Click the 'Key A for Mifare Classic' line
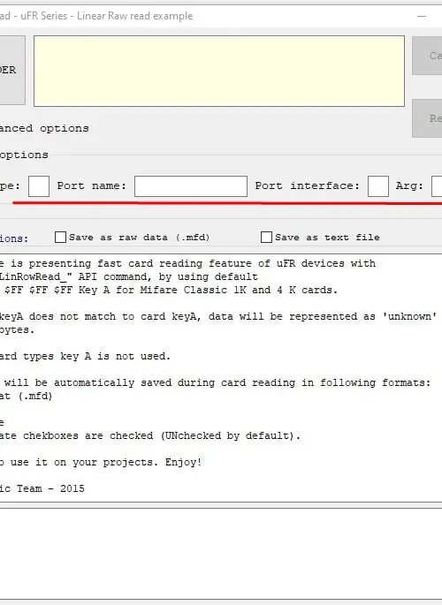Screen dimensions: 442x605 (x=169, y=290)
